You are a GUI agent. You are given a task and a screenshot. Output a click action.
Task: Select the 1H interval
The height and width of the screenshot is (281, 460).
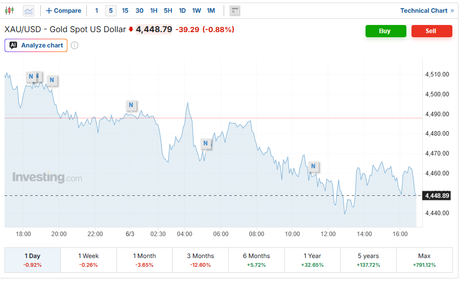[154, 11]
